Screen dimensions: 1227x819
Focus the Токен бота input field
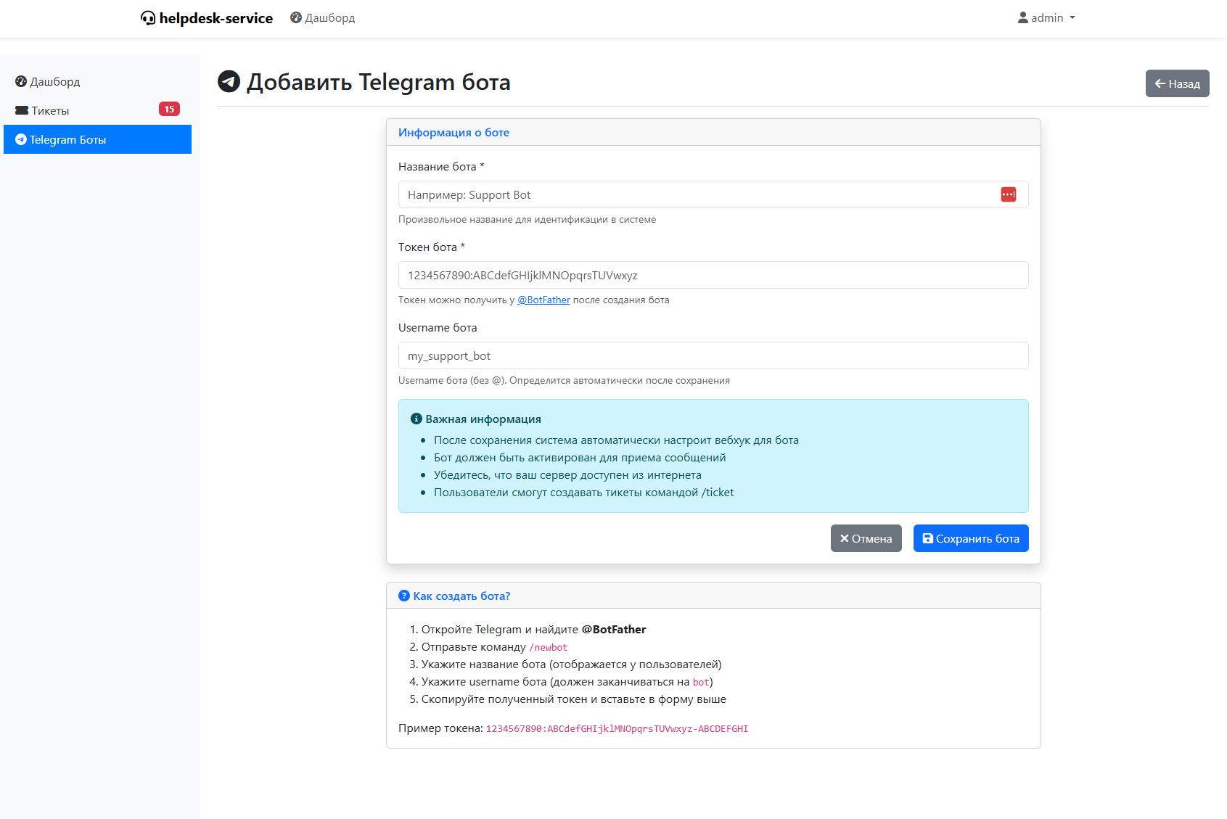[x=713, y=275]
